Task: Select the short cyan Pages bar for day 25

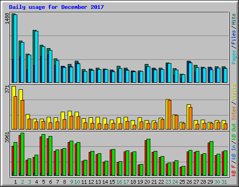Action: (183, 79)
